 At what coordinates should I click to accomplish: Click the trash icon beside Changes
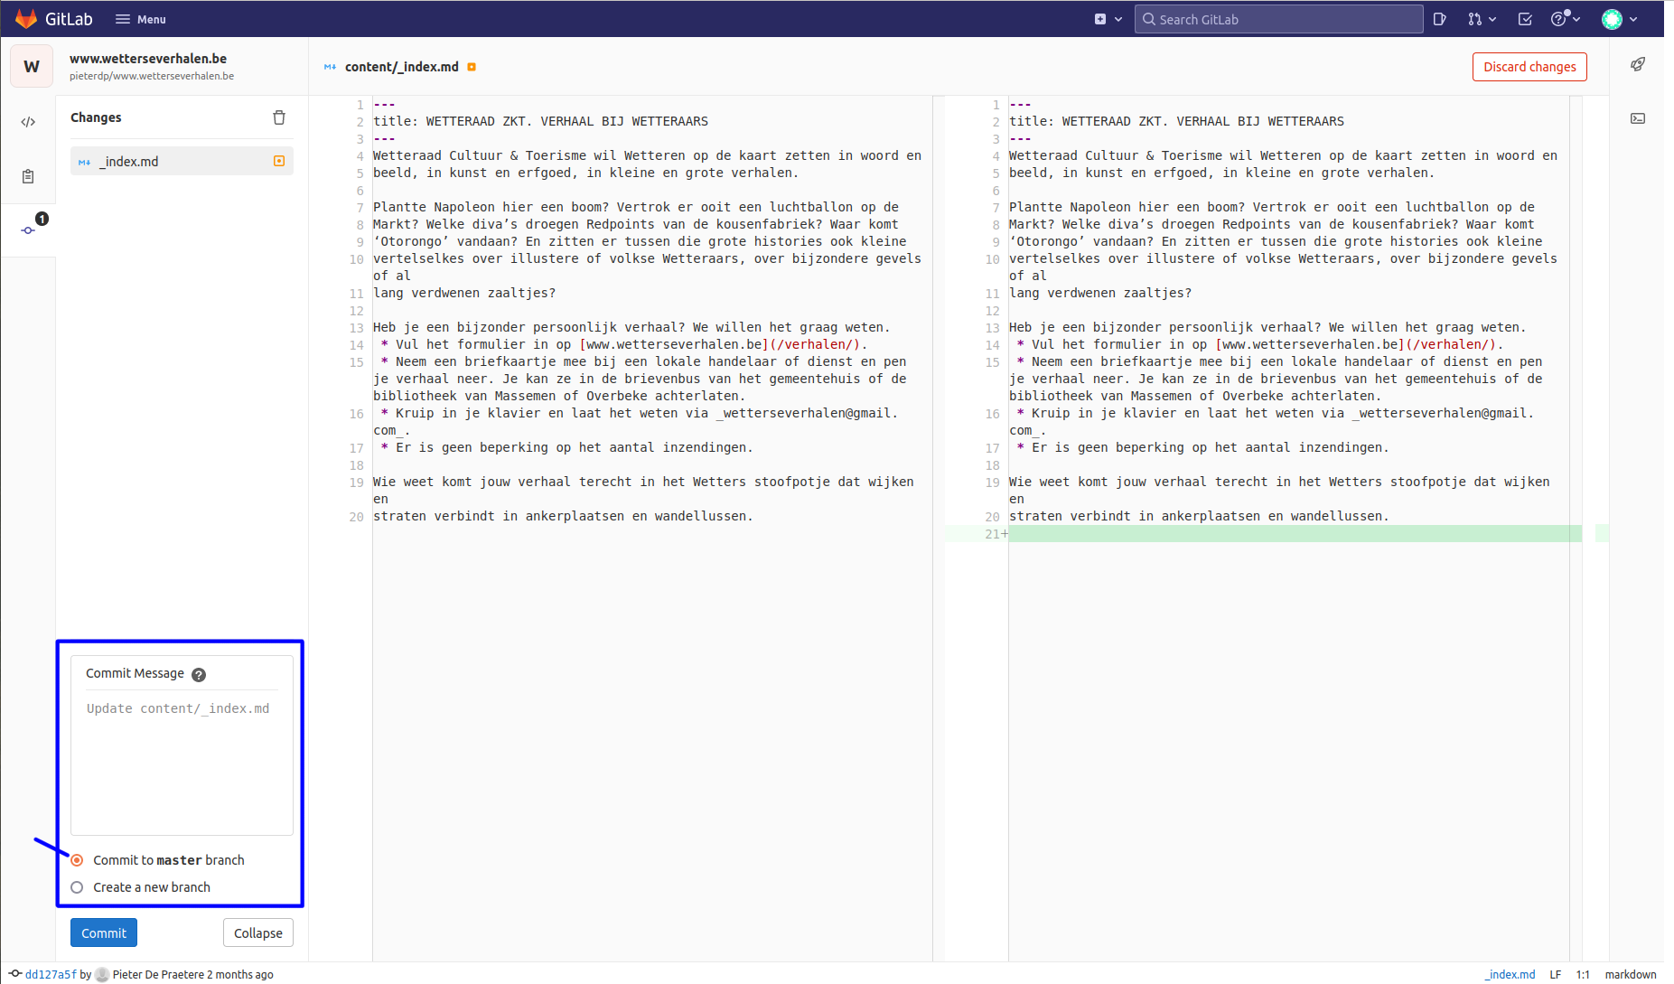point(279,117)
